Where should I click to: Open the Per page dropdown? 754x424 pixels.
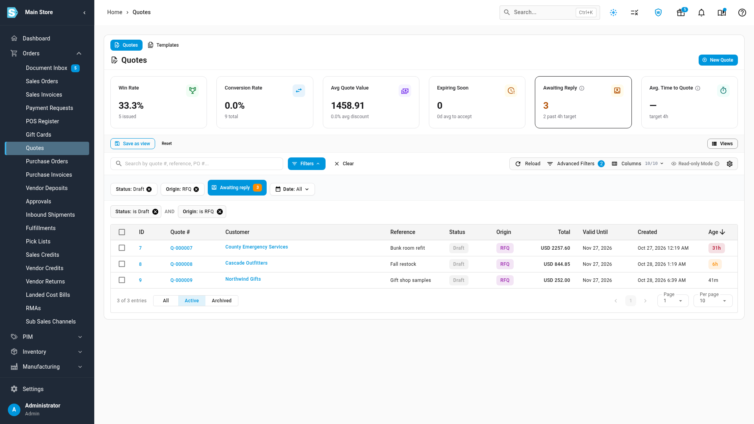coord(713,301)
